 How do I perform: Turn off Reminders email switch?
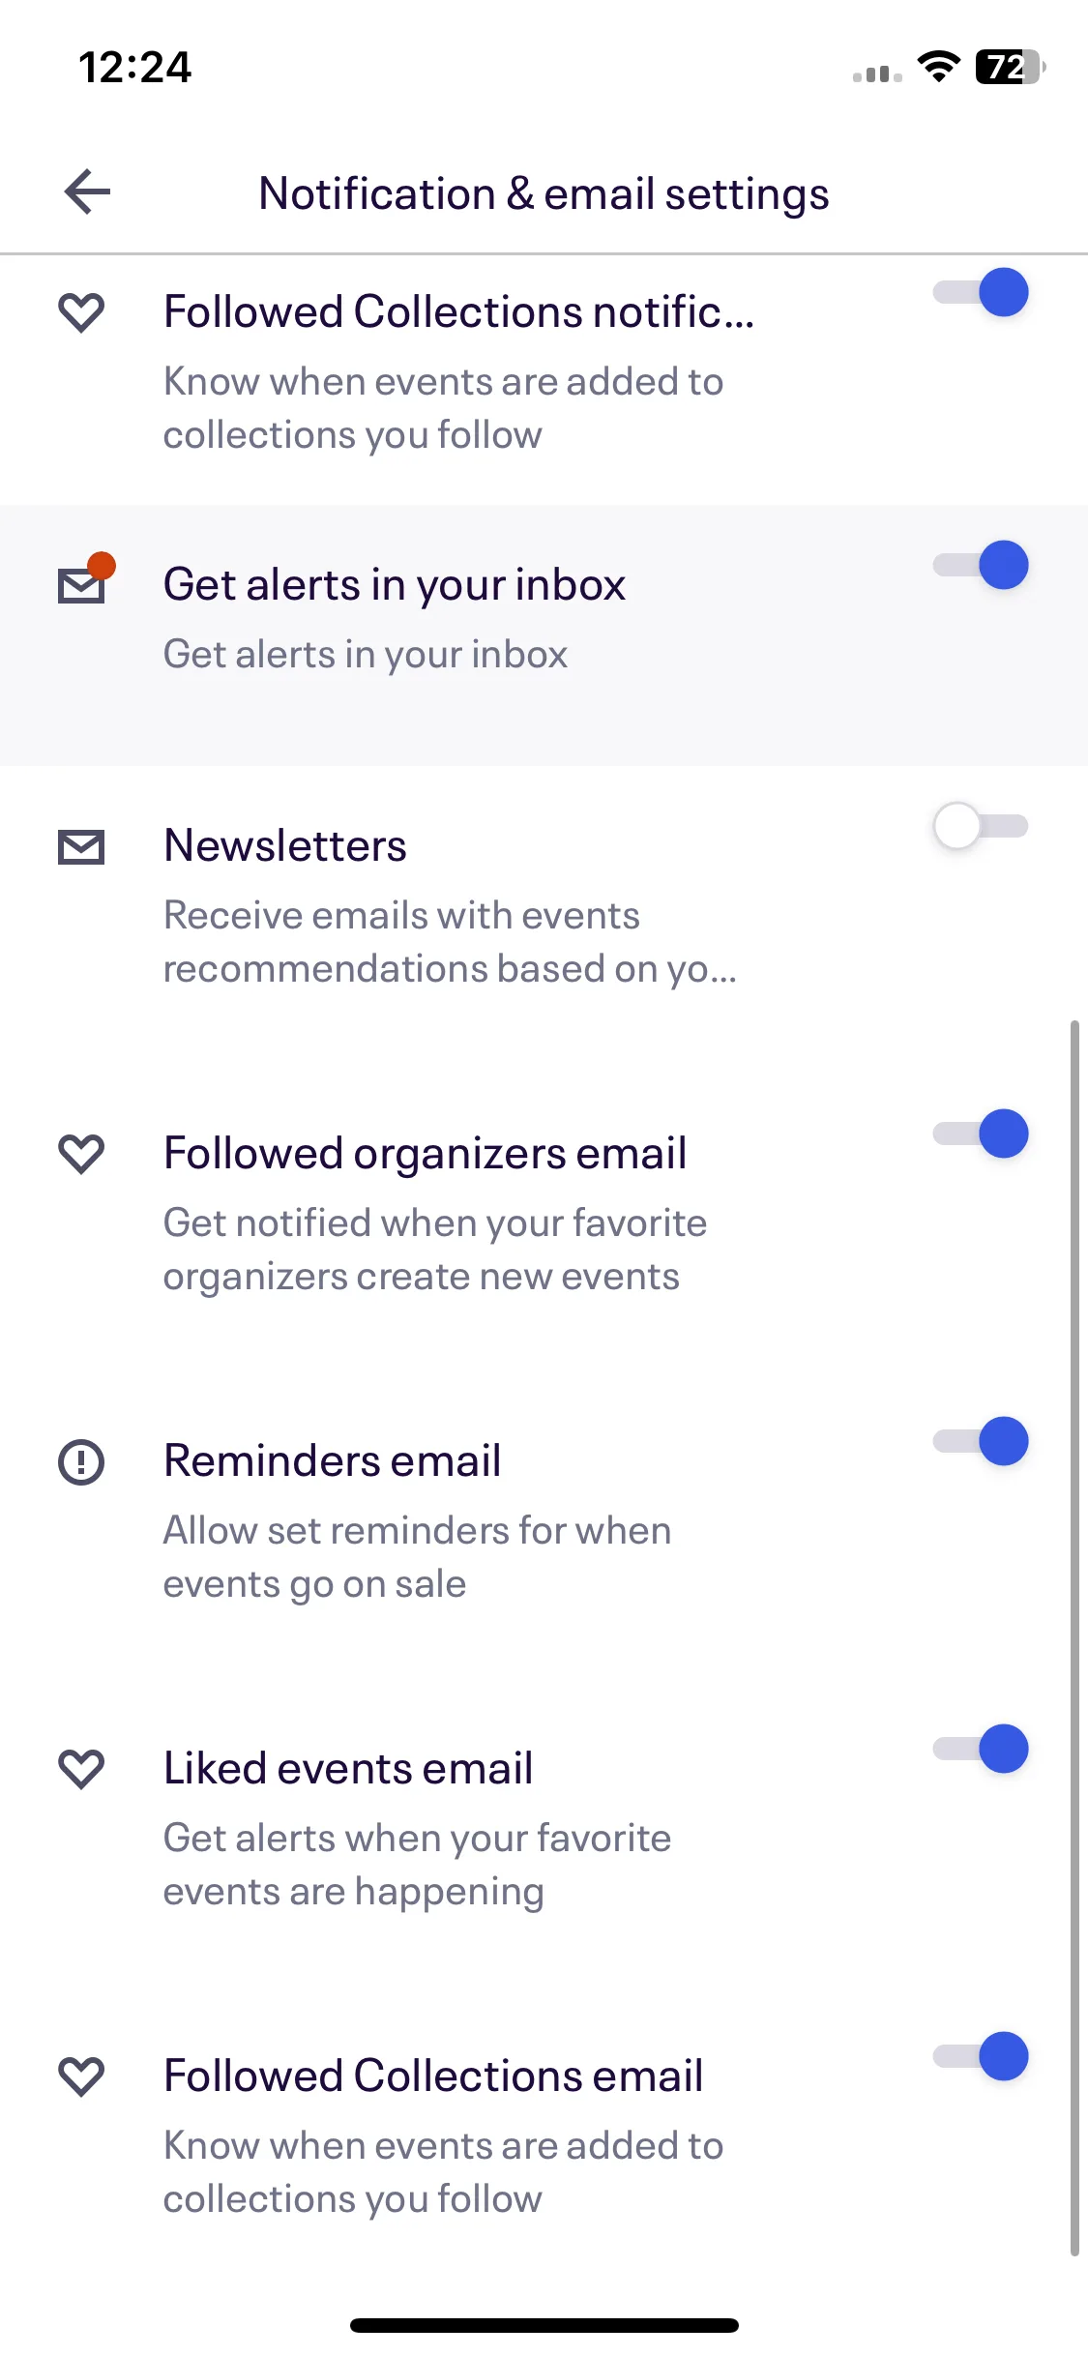pyautogui.click(x=980, y=1441)
